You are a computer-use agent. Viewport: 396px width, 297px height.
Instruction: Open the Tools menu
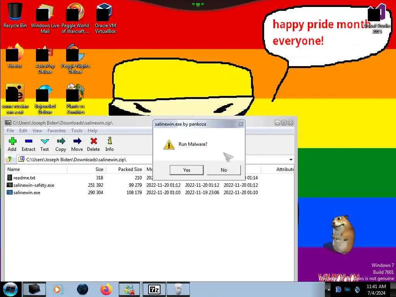coord(77,131)
